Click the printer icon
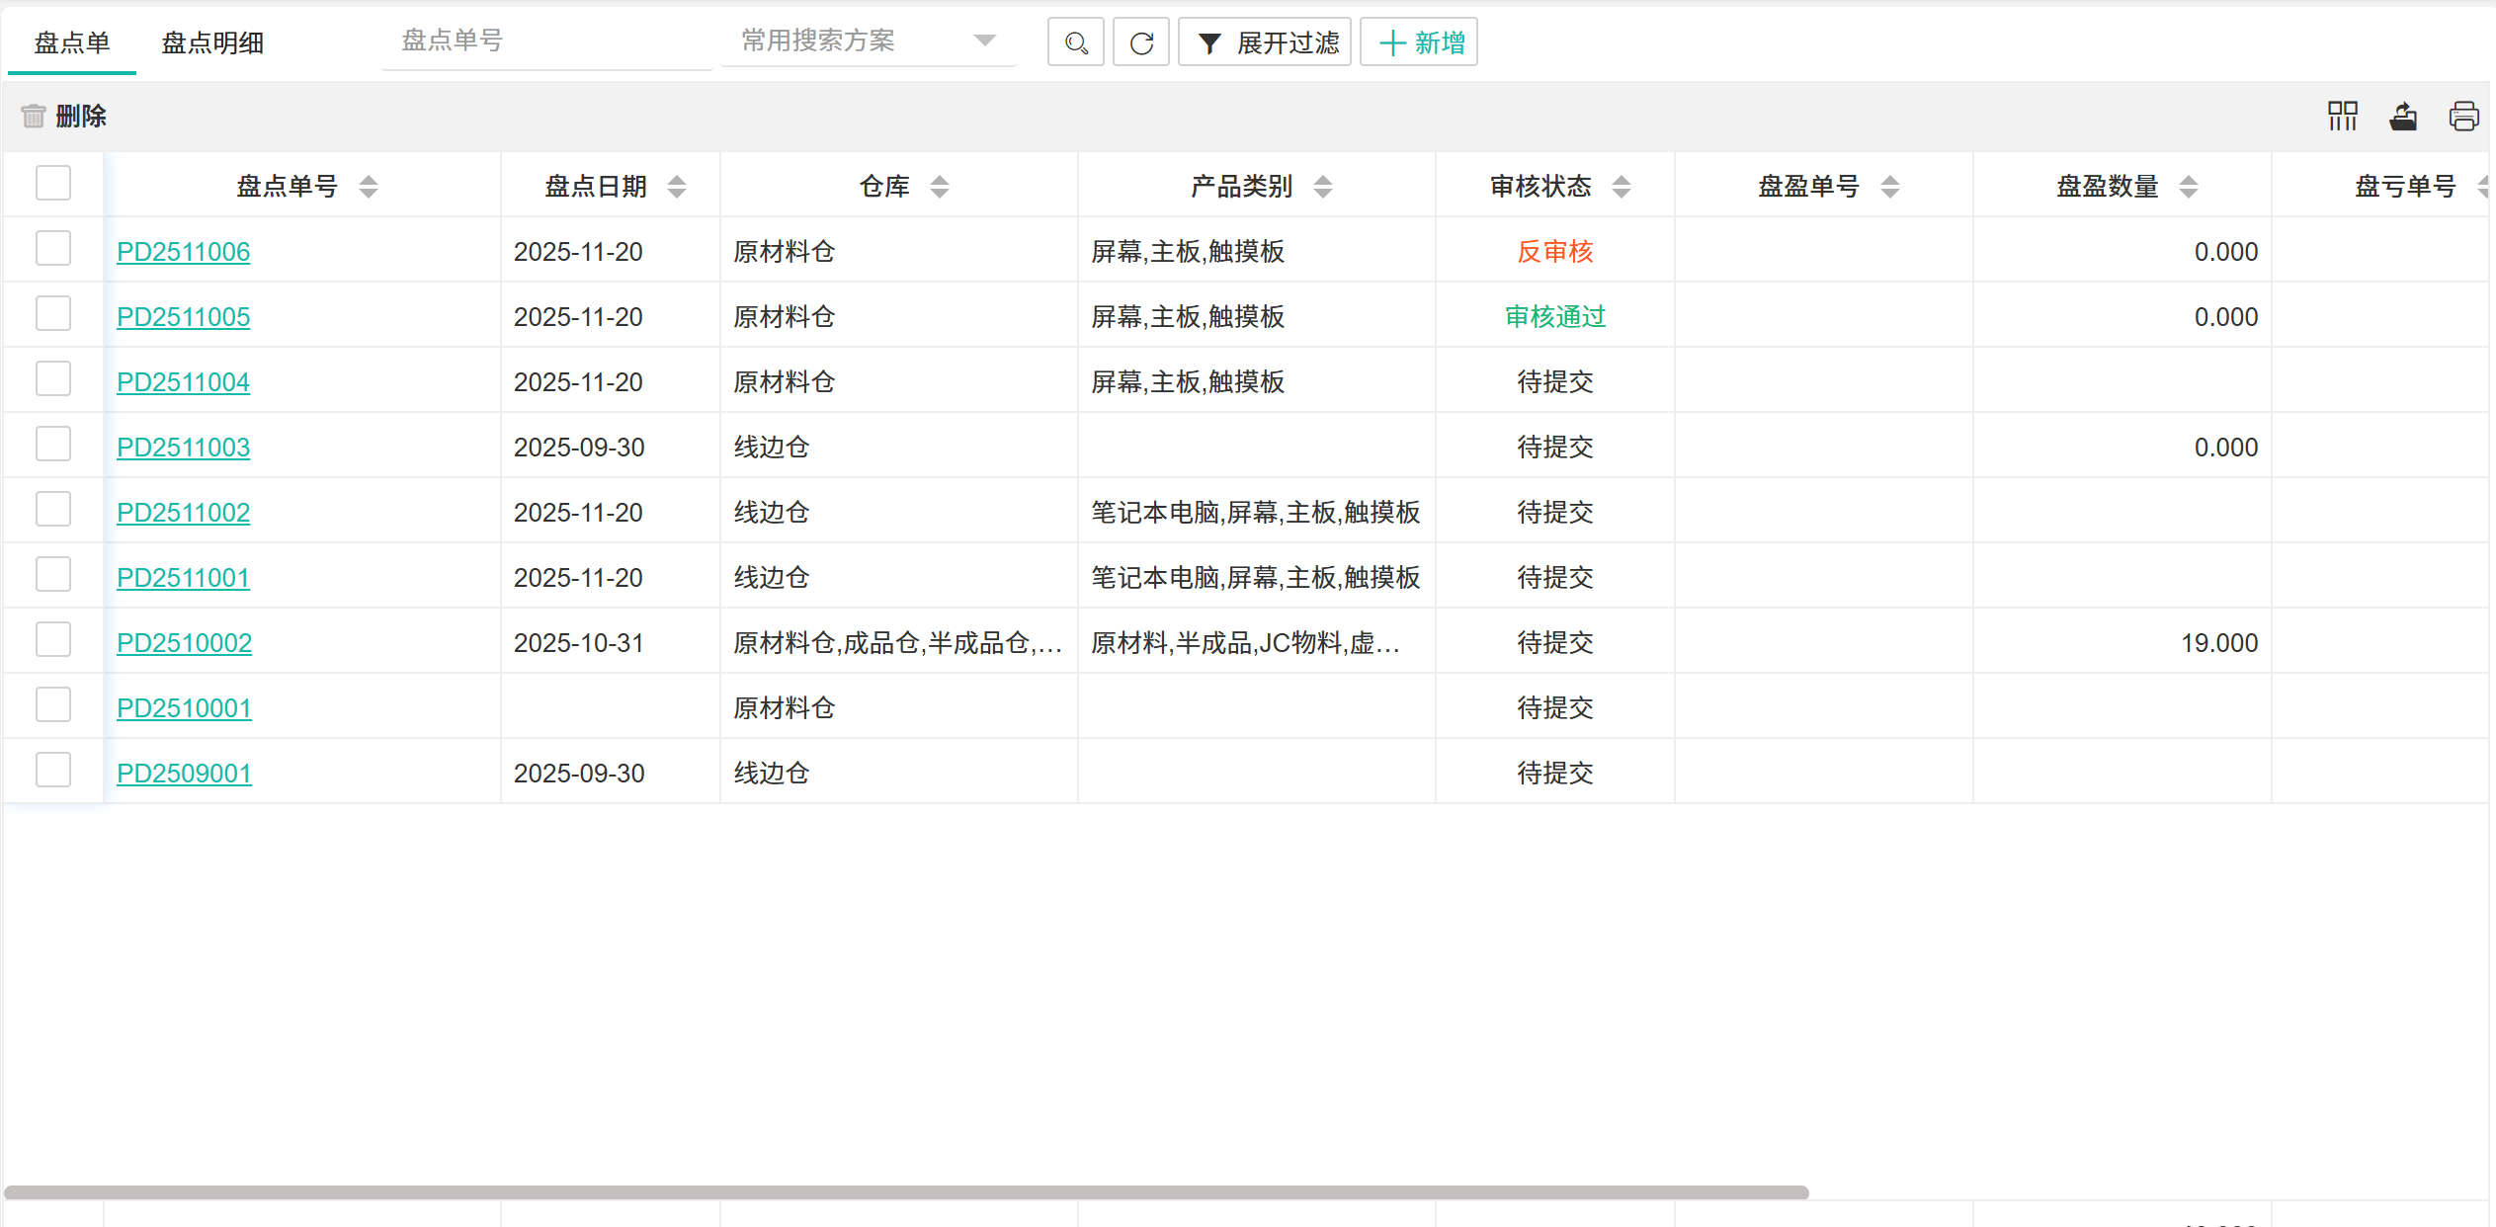Image resolution: width=2496 pixels, height=1227 pixels. tap(2463, 116)
